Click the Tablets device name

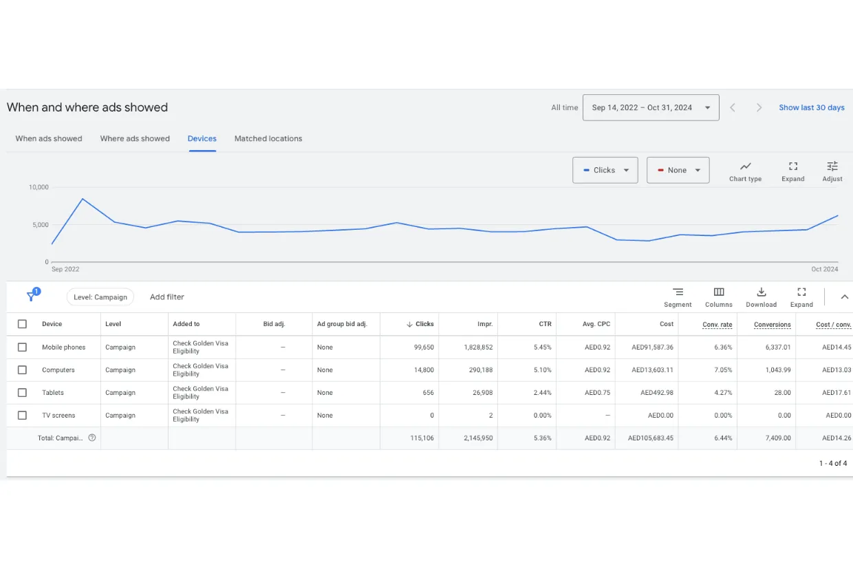pyautogui.click(x=53, y=393)
